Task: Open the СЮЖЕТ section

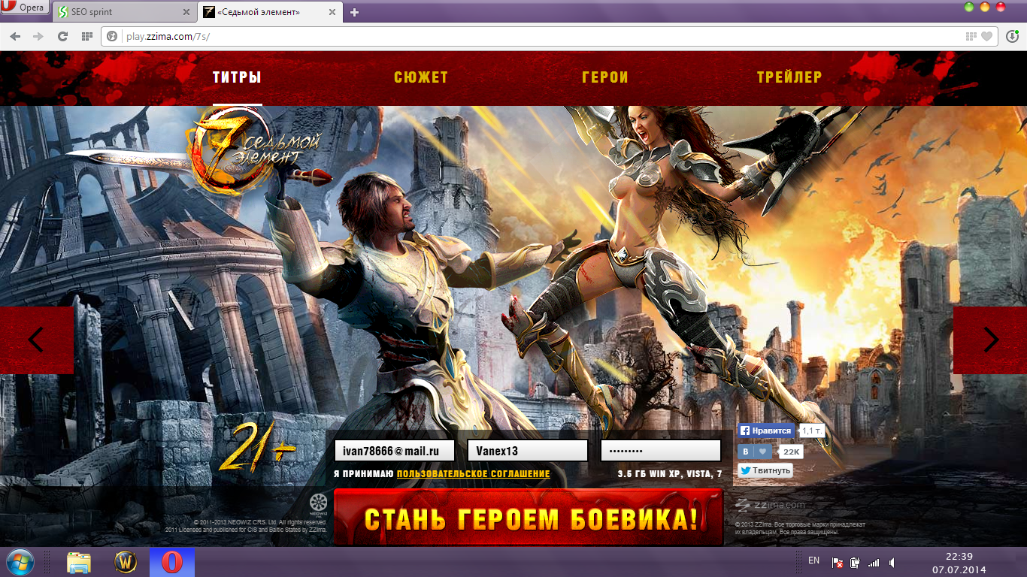Action: click(x=421, y=77)
